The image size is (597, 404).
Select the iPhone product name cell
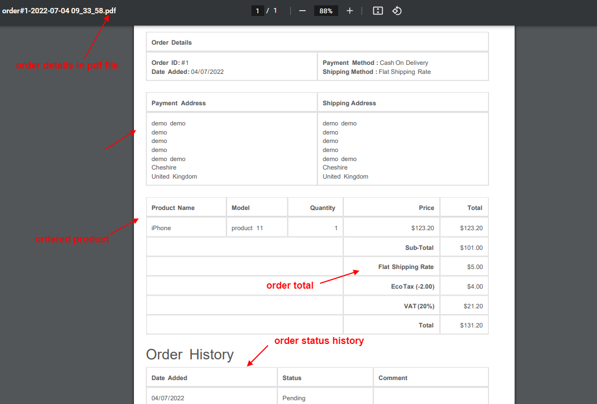point(161,228)
